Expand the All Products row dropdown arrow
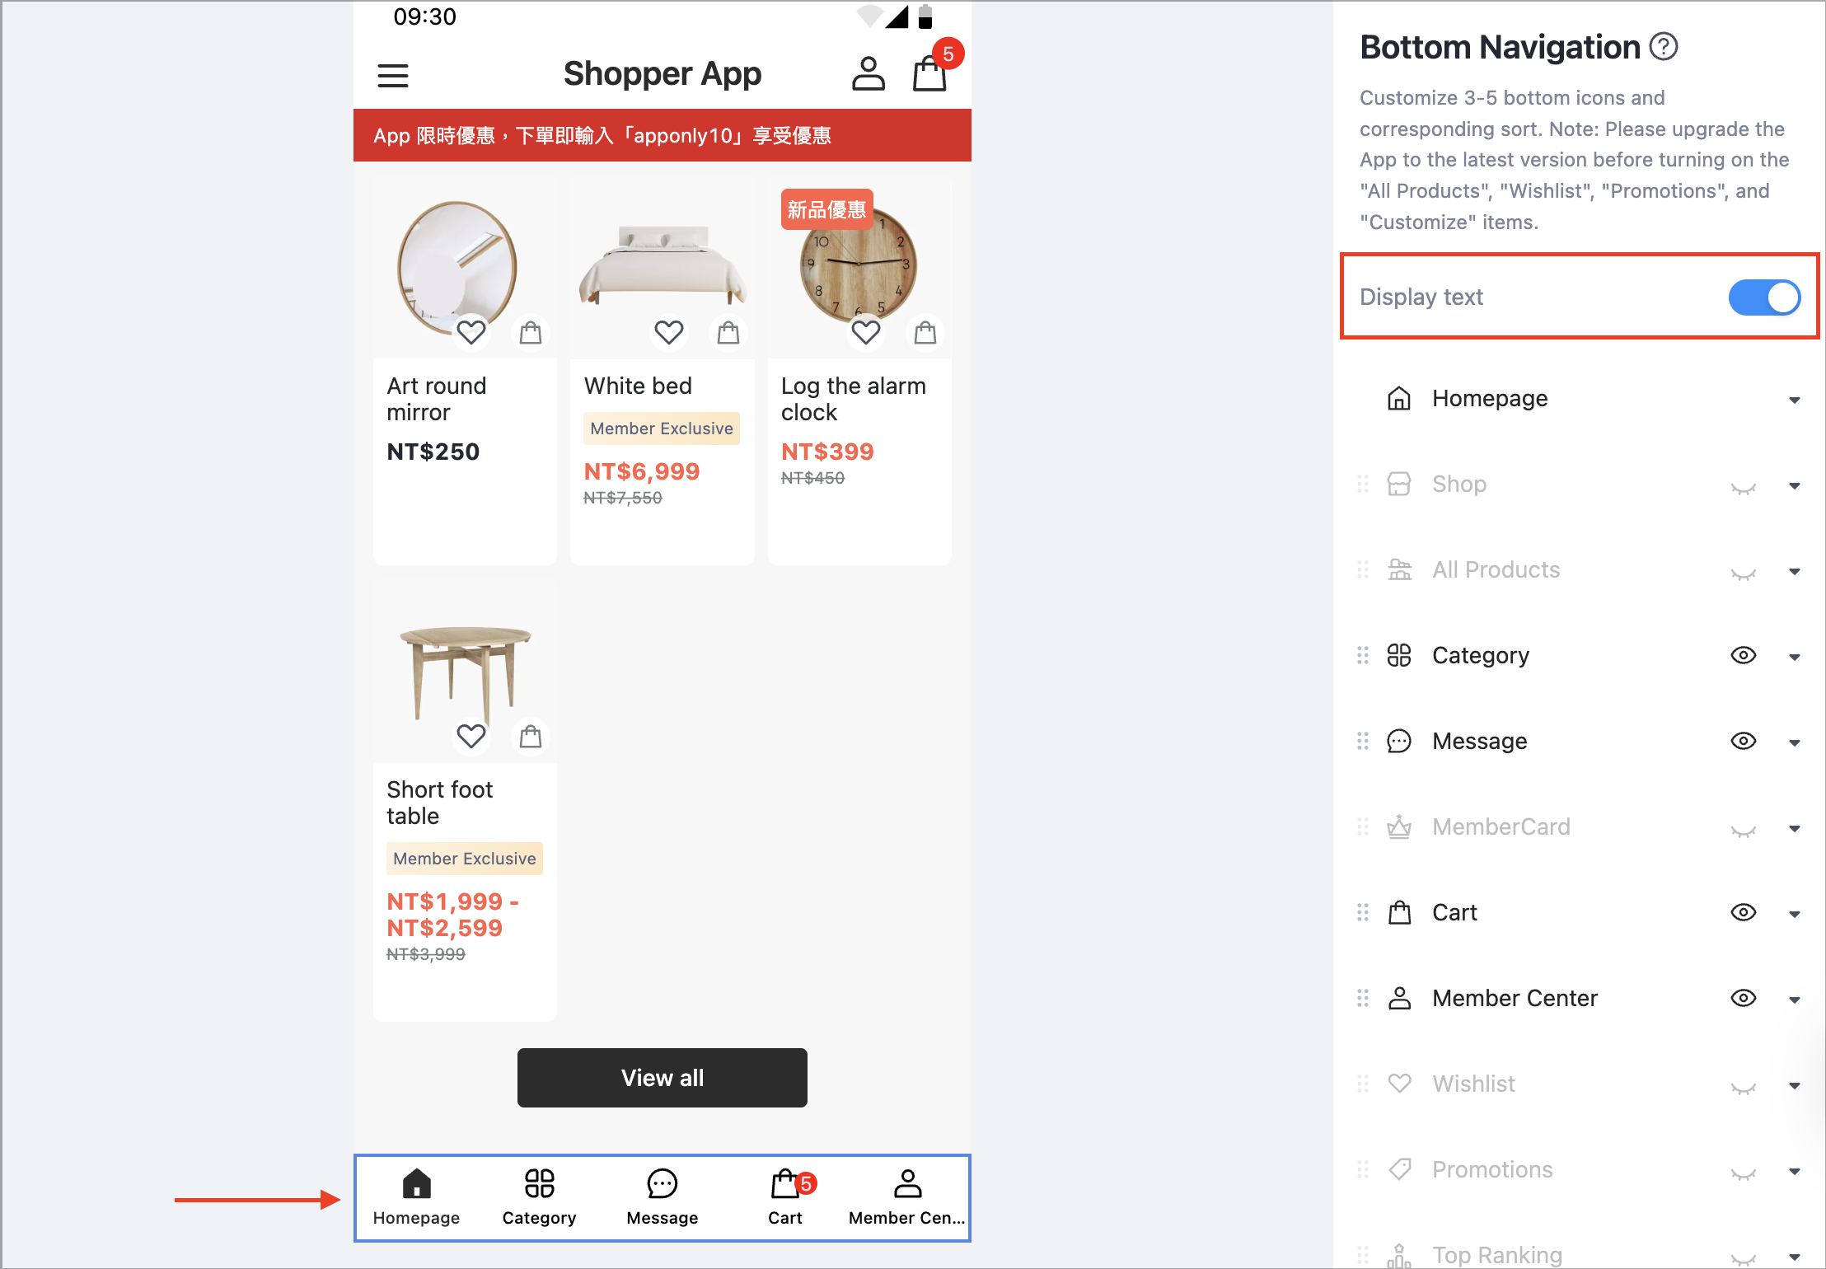Screen dimensions: 1826x1269 click(x=1795, y=572)
